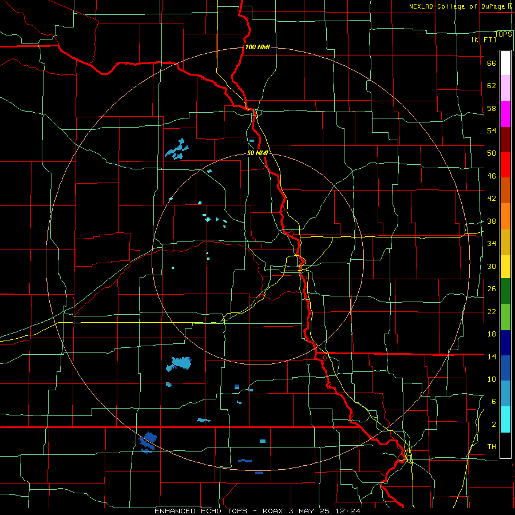The height and width of the screenshot is (515, 515).
Task: Click the legend value 46
Action: pos(492,176)
